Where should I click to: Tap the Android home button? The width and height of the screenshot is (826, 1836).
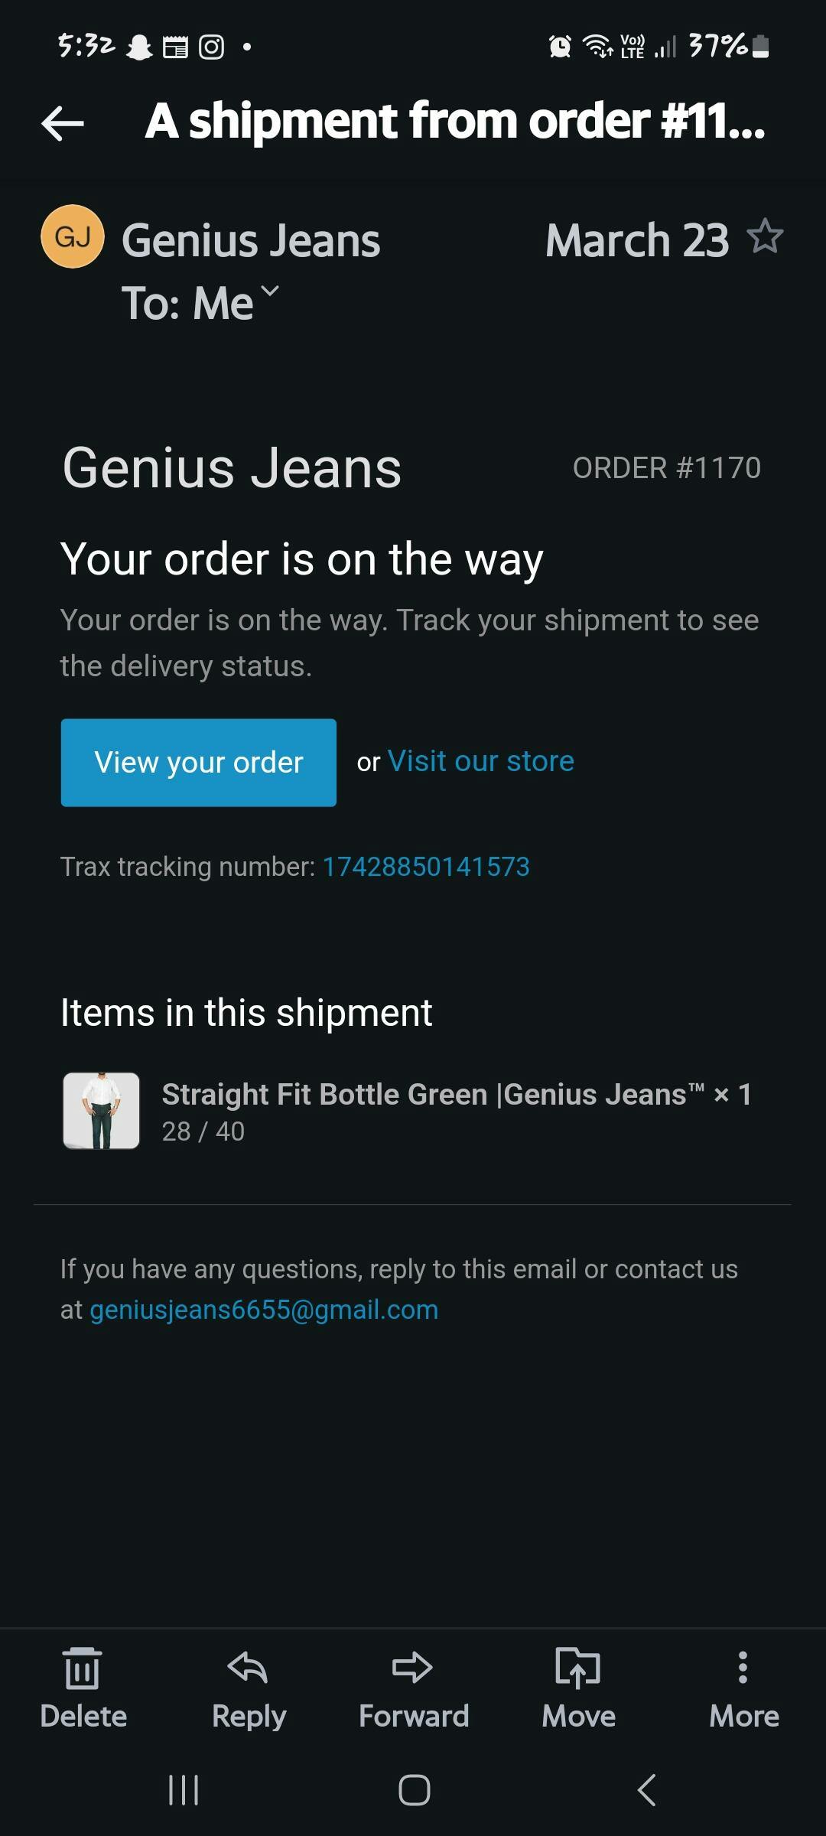coord(414,1790)
